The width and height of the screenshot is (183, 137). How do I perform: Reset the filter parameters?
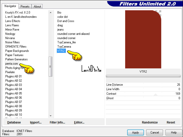click(171, 122)
